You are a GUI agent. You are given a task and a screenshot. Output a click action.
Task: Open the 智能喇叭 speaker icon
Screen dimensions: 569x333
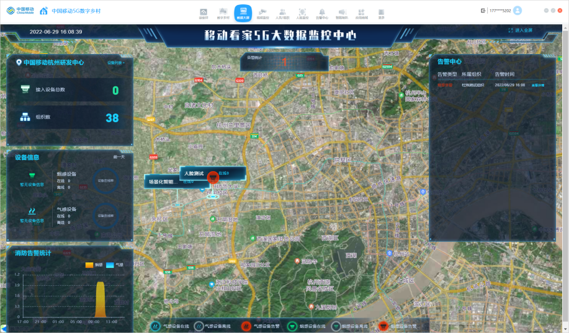point(341,12)
